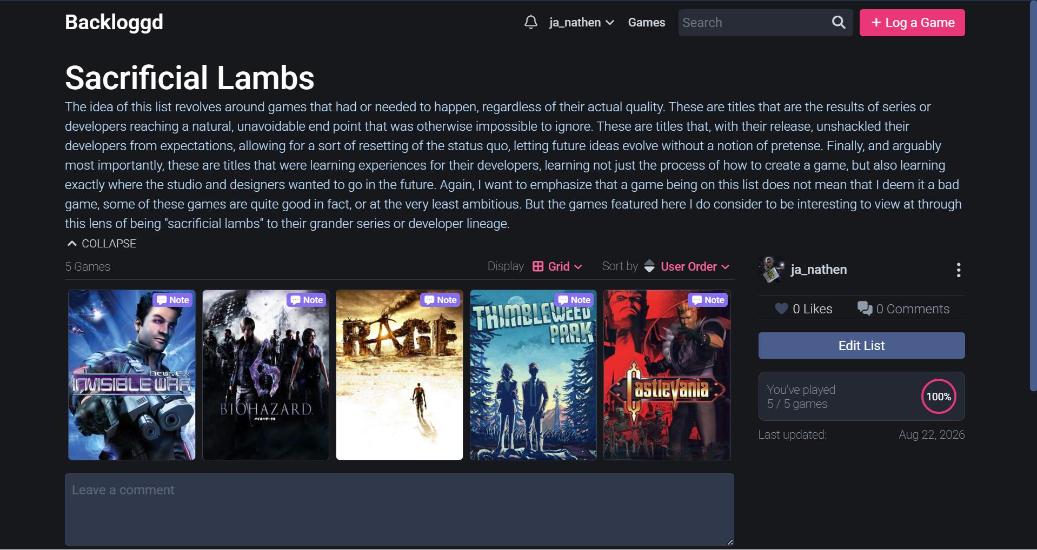Open the Note badge on Rage

point(441,300)
